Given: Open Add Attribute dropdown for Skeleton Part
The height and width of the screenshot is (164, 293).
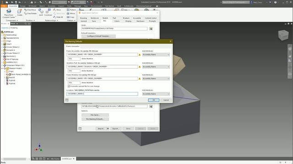Looking at the screenshot, I should pyautogui.click(x=156, y=67).
